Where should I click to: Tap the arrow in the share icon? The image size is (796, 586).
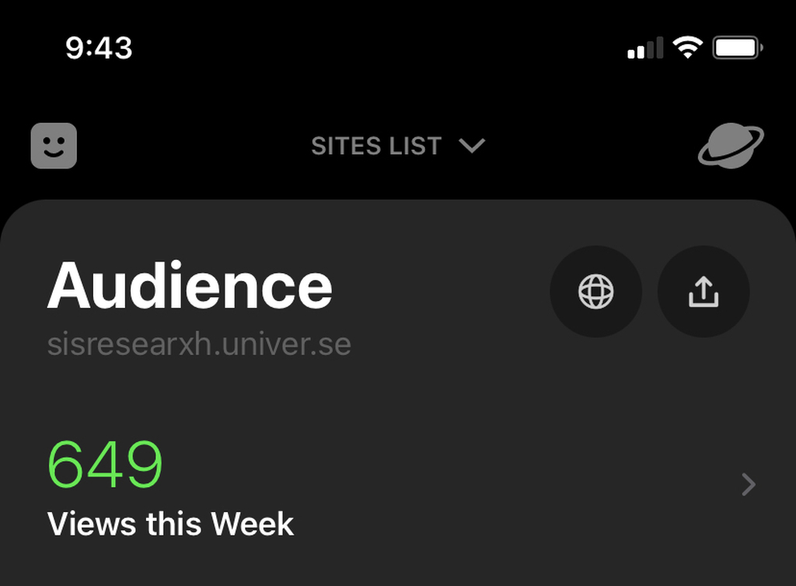pyautogui.click(x=703, y=286)
